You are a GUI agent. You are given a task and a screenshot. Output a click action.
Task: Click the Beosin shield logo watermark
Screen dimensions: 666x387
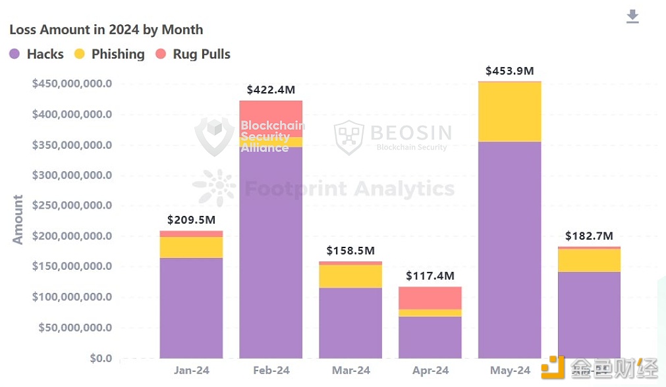pos(348,138)
